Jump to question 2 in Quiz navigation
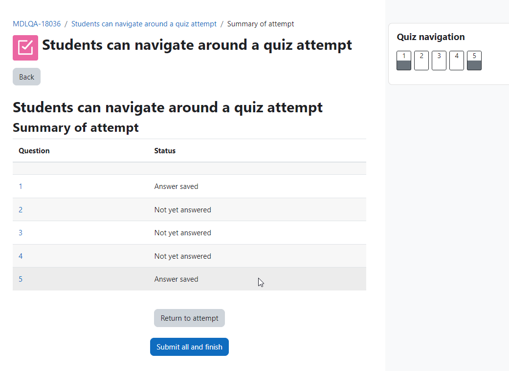The width and height of the screenshot is (509, 371). tap(421, 60)
